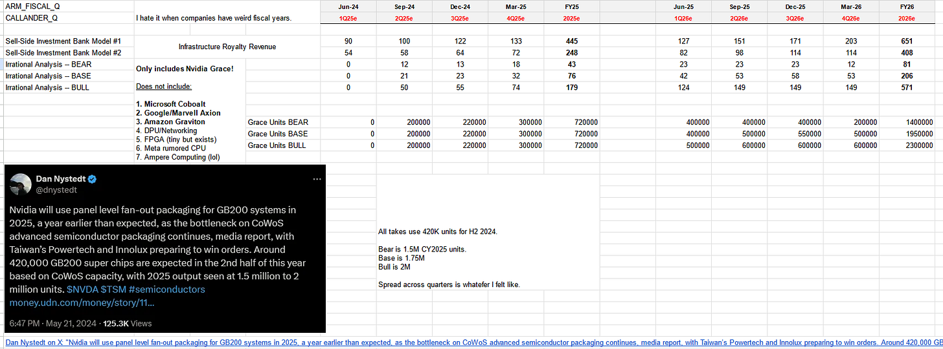Select the 'Infrastructure Royalty Revenue' cell
Screen dimensions: 943x349
point(227,47)
